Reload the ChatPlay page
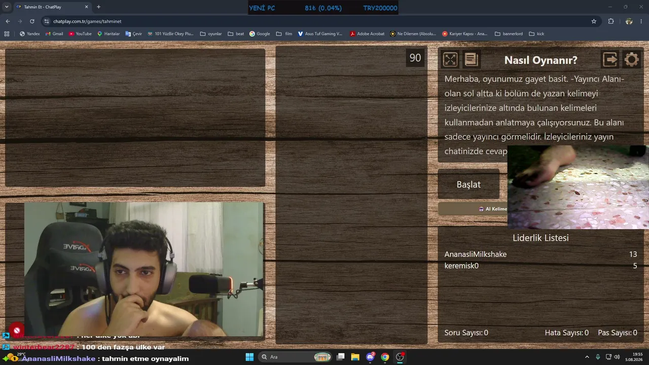This screenshot has width=649, height=365. click(x=32, y=21)
